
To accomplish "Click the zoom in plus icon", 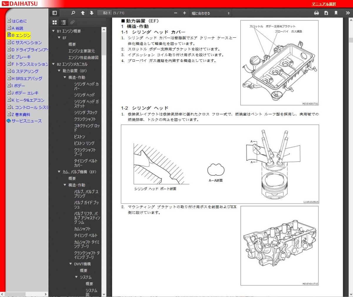I will coord(184,13).
